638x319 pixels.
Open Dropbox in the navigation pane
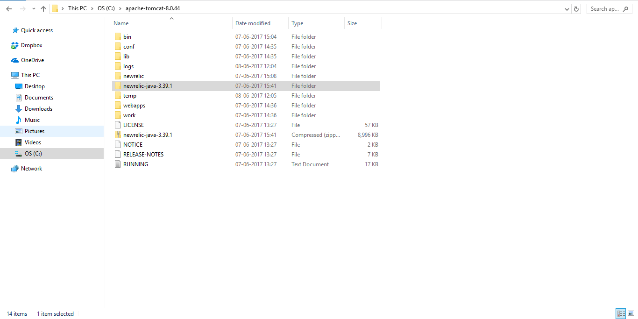(32, 45)
